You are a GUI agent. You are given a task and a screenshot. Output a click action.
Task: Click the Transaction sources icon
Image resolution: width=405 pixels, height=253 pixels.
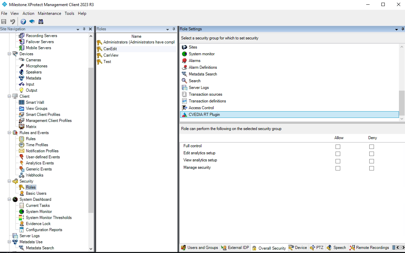pyautogui.click(x=184, y=94)
